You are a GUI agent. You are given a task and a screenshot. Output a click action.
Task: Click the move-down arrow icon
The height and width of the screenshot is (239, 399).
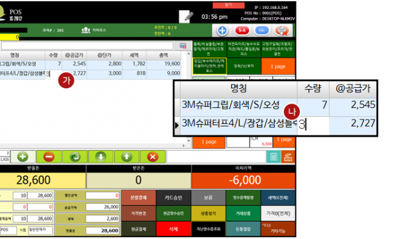click(101, 156)
